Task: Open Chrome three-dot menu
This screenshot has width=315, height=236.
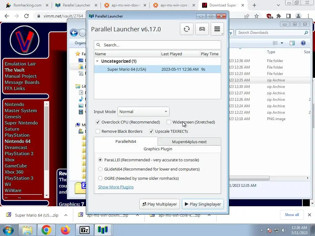Action: (x=308, y=16)
